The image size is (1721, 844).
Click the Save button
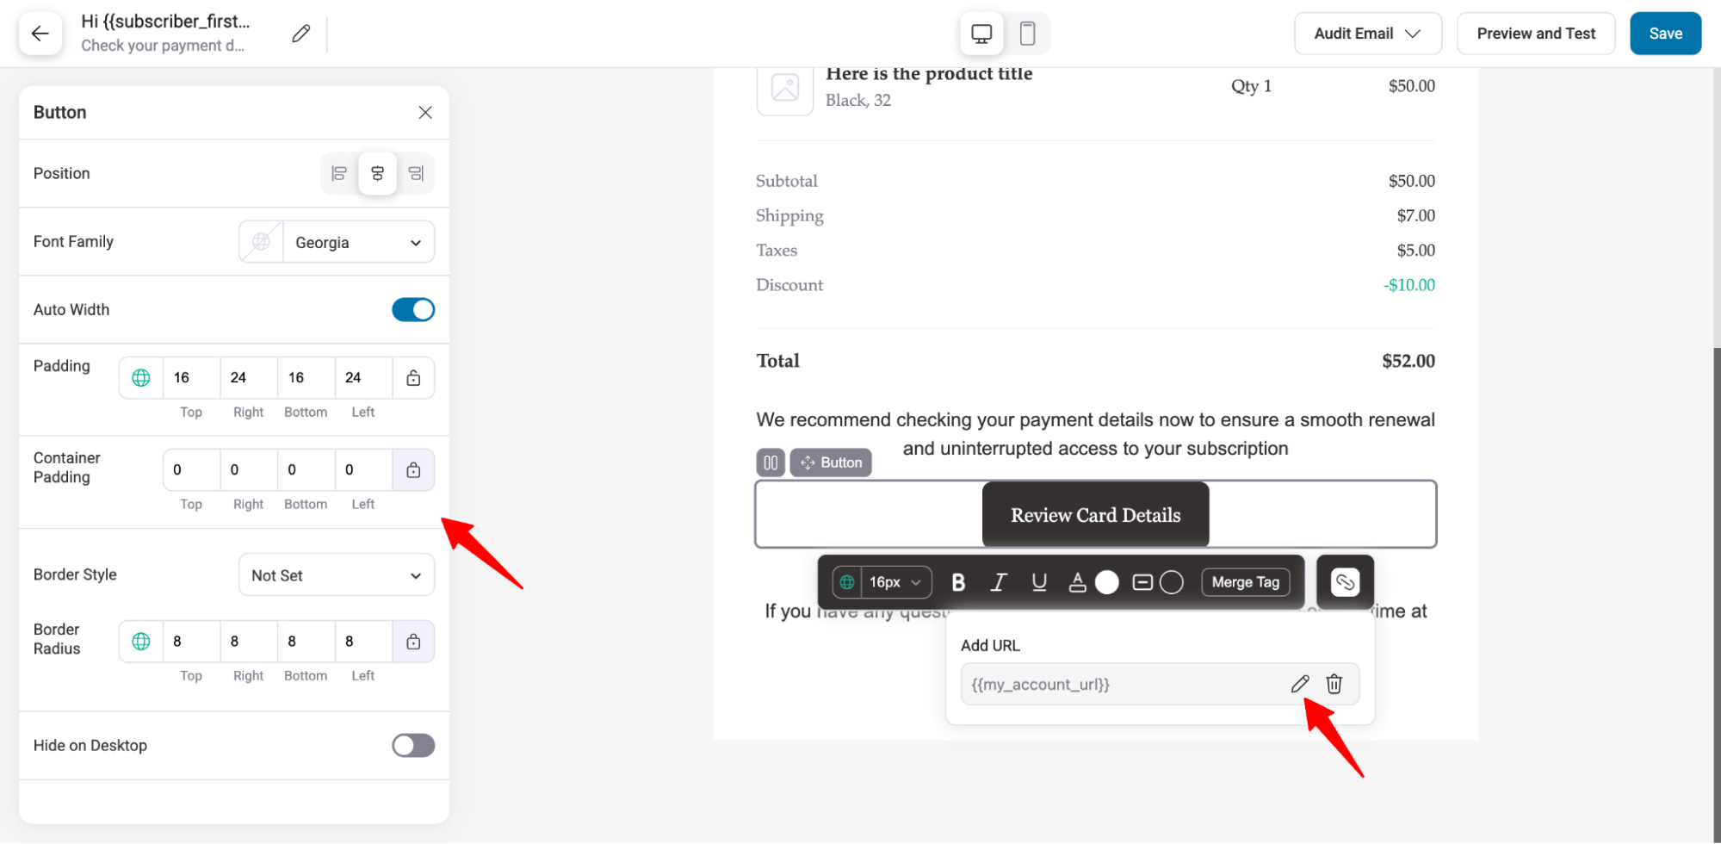[x=1665, y=33]
